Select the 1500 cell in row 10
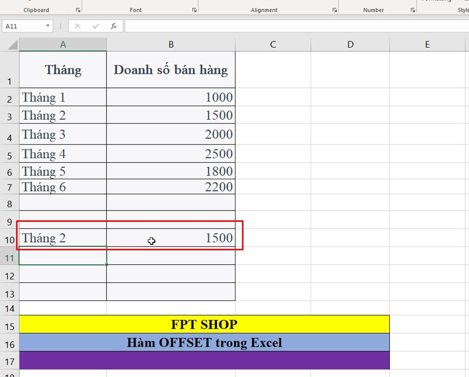The image size is (469, 377). tap(171, 238)
